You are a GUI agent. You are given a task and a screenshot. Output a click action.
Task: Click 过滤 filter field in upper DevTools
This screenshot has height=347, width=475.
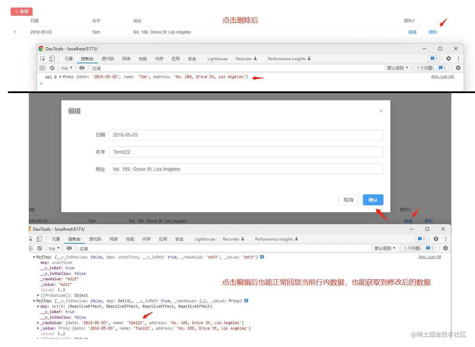pos(237,68)
